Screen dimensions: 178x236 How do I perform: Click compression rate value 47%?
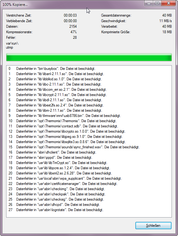point(74,32)
